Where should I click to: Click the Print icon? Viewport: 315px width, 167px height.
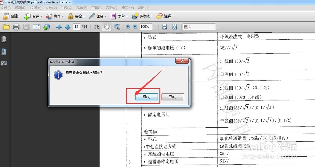pos(16,27)
